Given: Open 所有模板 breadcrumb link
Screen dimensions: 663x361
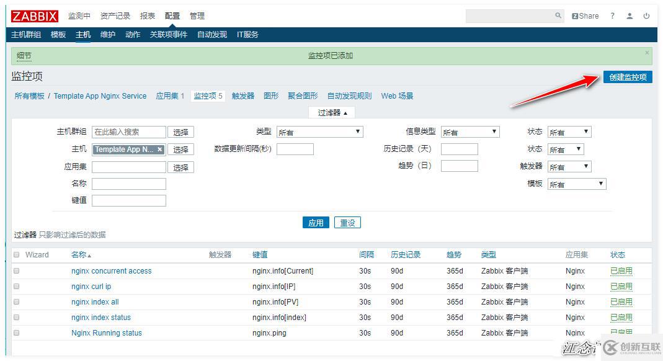Looking at the screenshot, I should tap(30, 96).
